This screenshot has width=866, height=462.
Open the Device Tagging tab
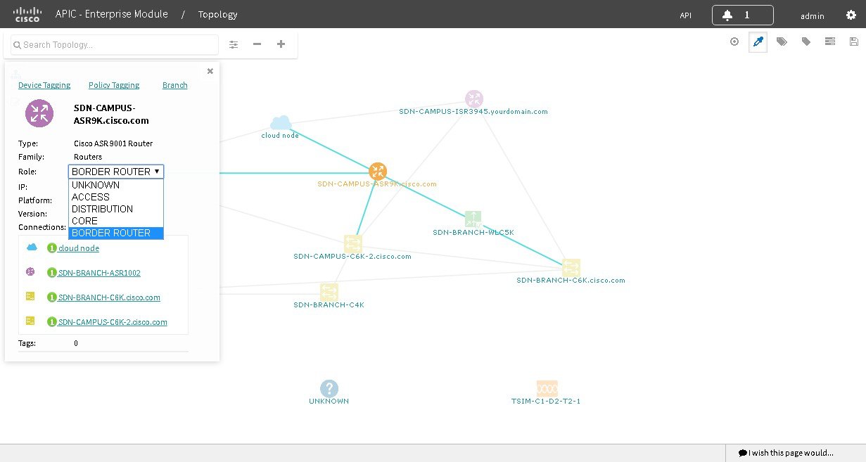click(44, 85)
